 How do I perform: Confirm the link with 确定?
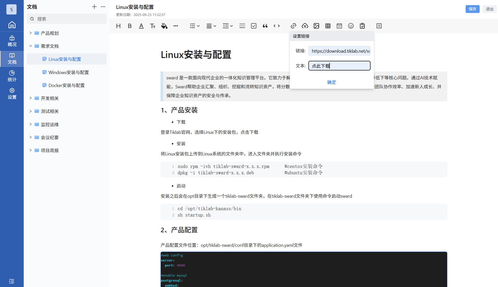point(332,82)
